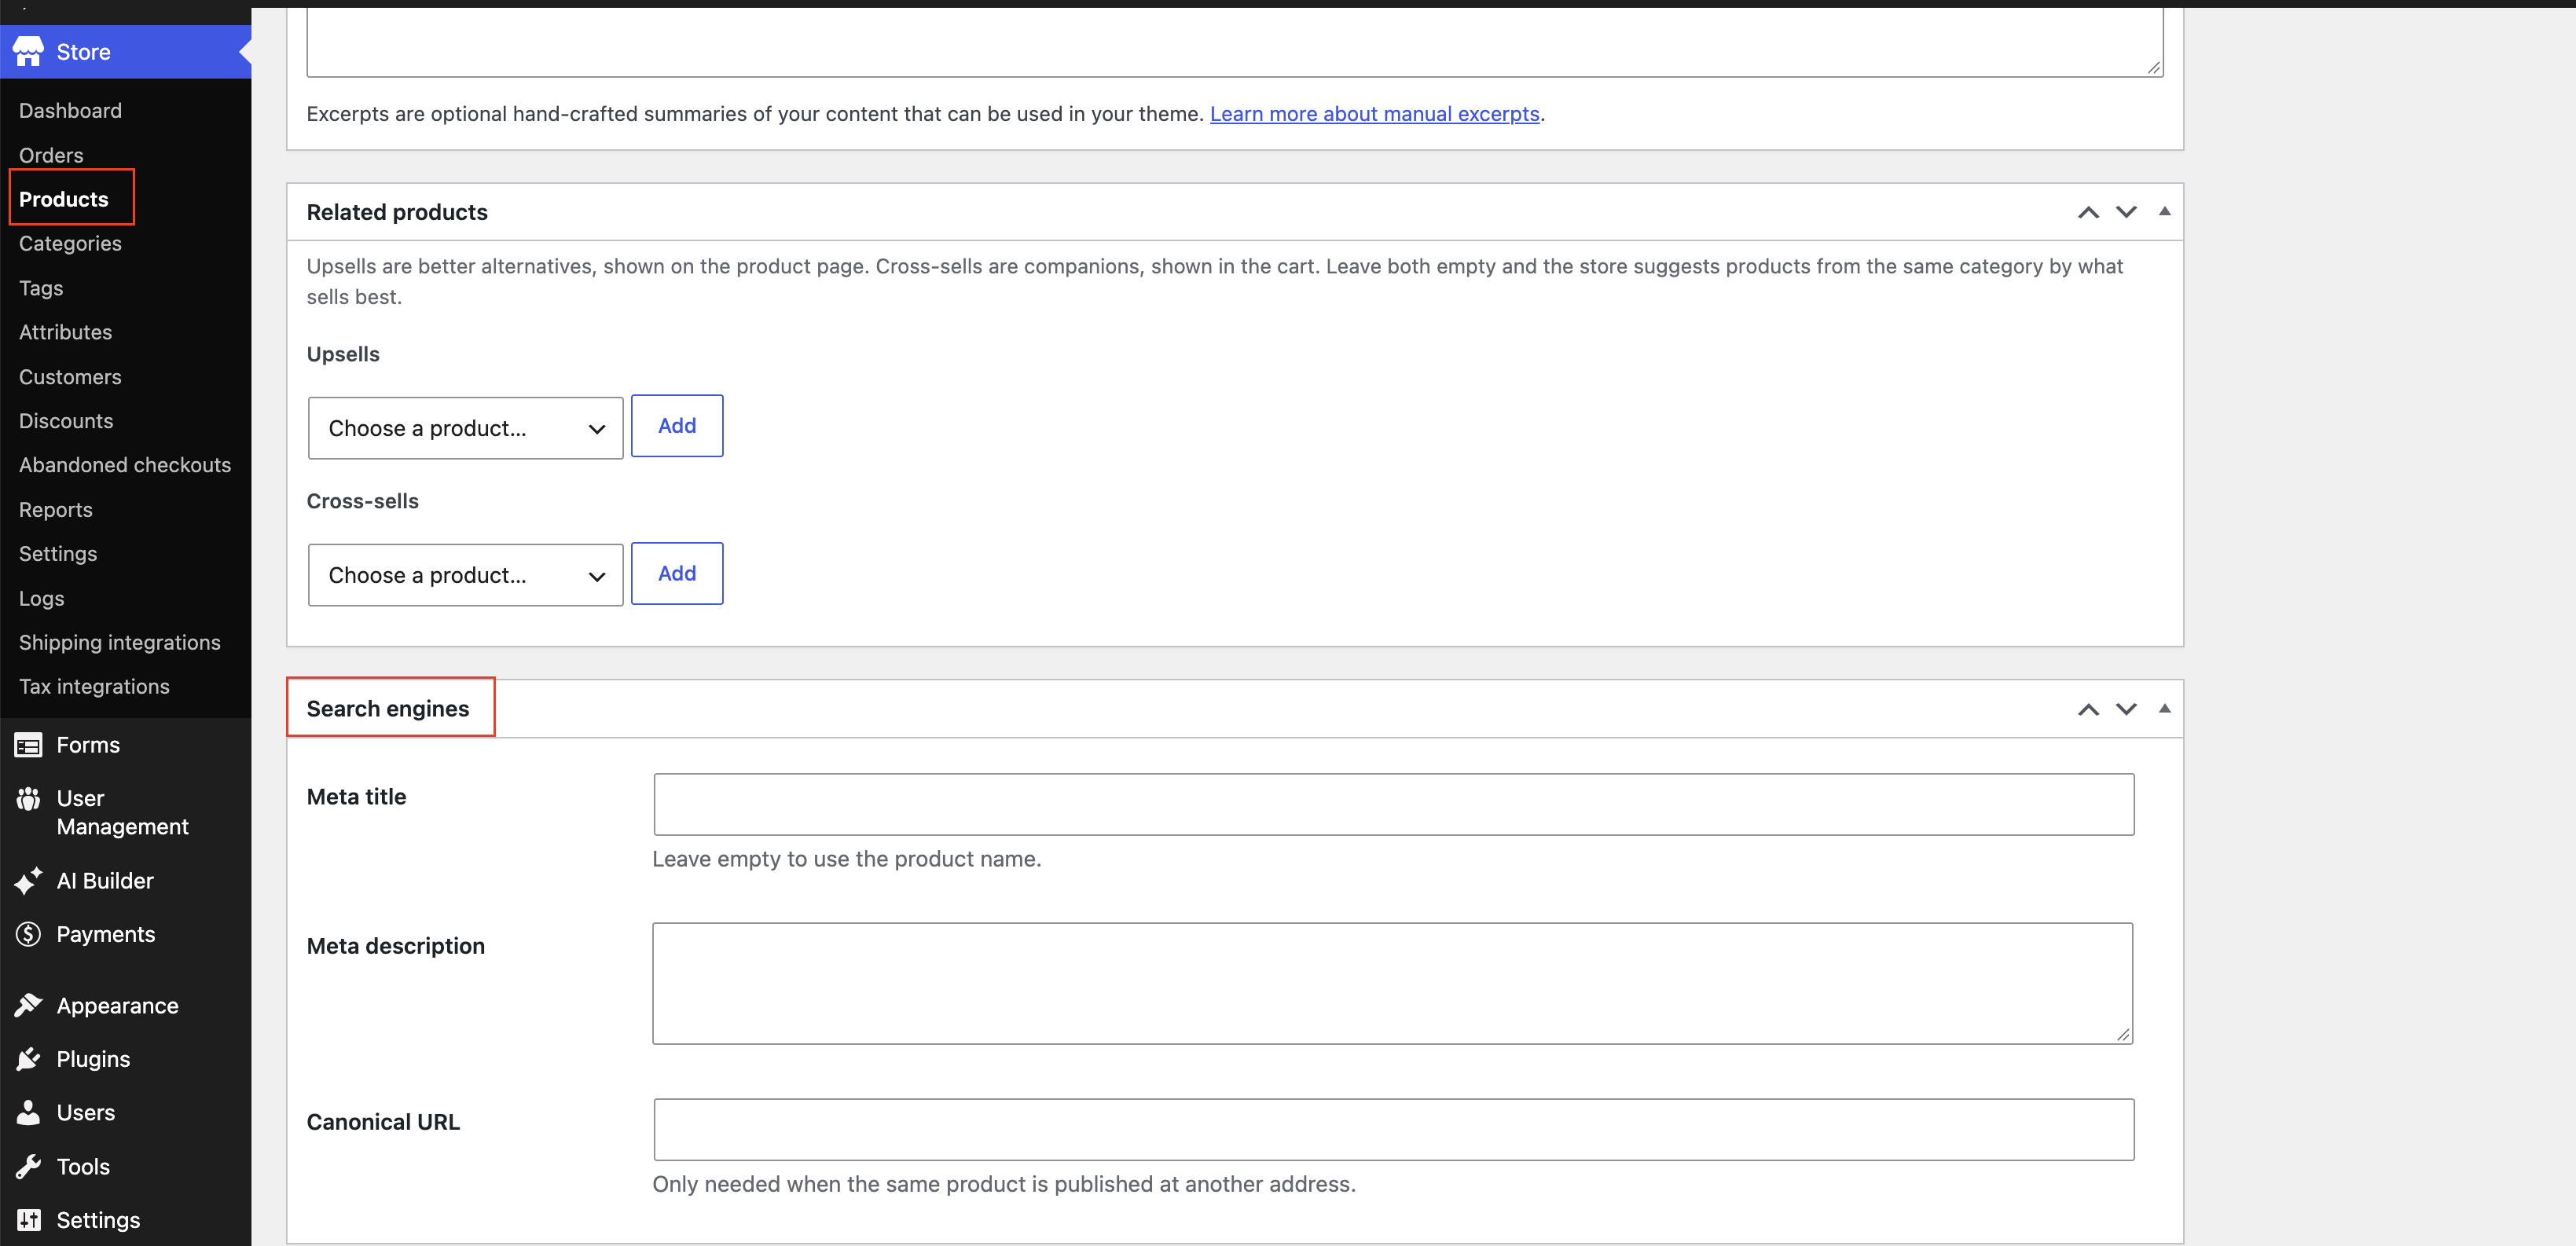
Task: Click the Settings sliders icon at bottom
Action: [28, 1219]
